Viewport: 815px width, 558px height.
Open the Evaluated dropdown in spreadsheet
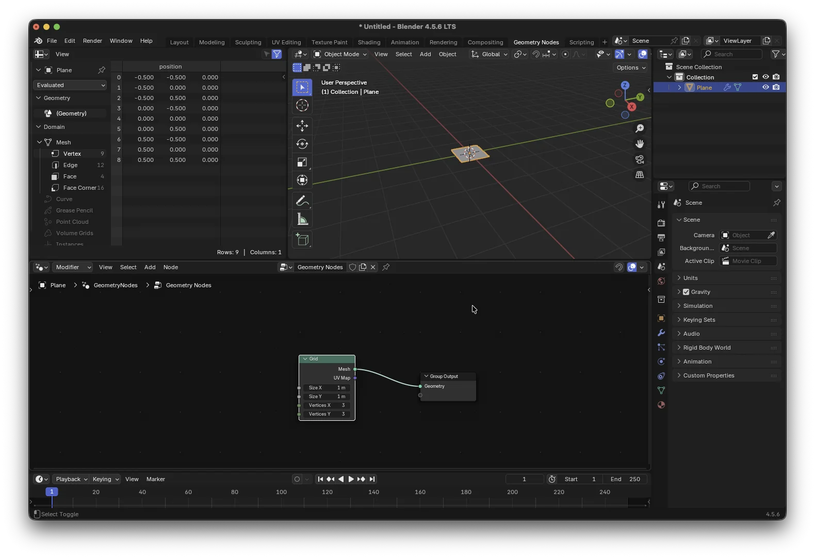click(70, 85)
